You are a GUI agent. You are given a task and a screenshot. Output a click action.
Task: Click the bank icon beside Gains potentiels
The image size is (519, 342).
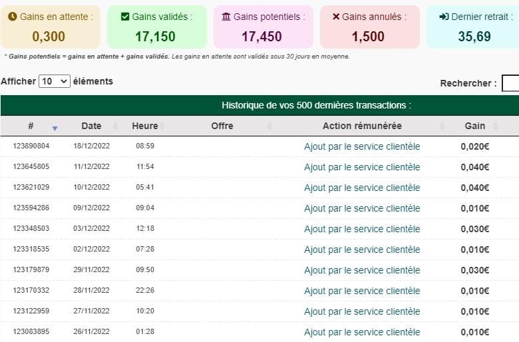point(226,16)
